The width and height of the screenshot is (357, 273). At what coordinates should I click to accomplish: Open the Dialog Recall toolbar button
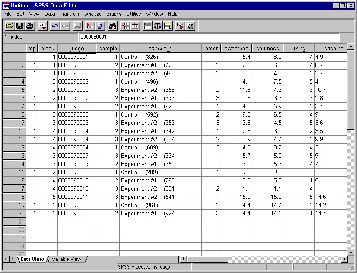(x=42, y=26)
